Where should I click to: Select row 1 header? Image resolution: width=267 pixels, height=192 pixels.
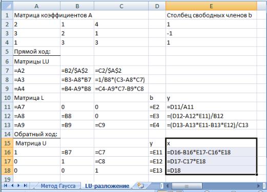pos(7,15)
